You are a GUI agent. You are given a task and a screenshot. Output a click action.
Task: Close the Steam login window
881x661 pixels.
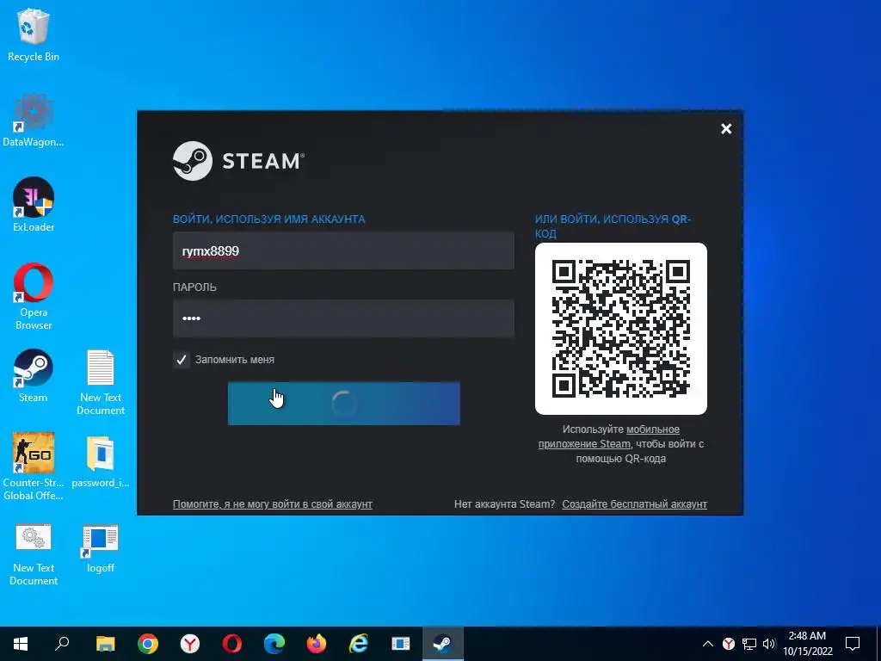(x=726, y=129)
